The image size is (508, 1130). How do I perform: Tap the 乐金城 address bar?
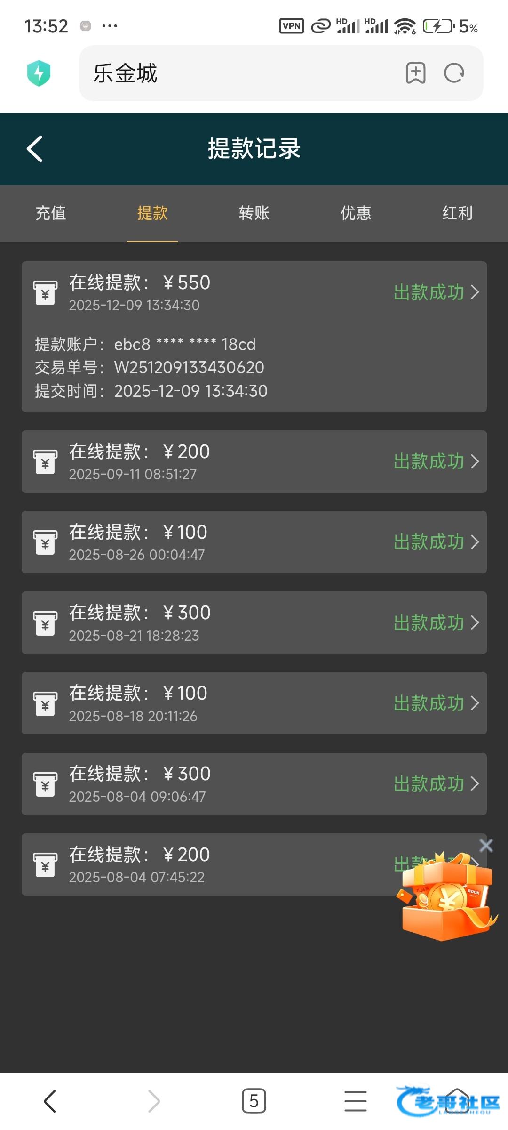pos(235,73)
